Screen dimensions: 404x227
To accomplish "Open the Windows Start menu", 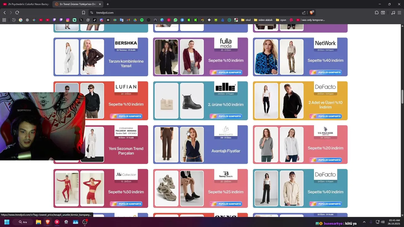I will pos(7,222).
